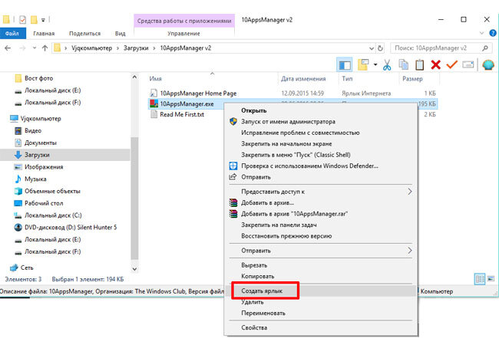Click Загрузки breadcrumb in address bar

pyautogui.click(x=136, y=48)
